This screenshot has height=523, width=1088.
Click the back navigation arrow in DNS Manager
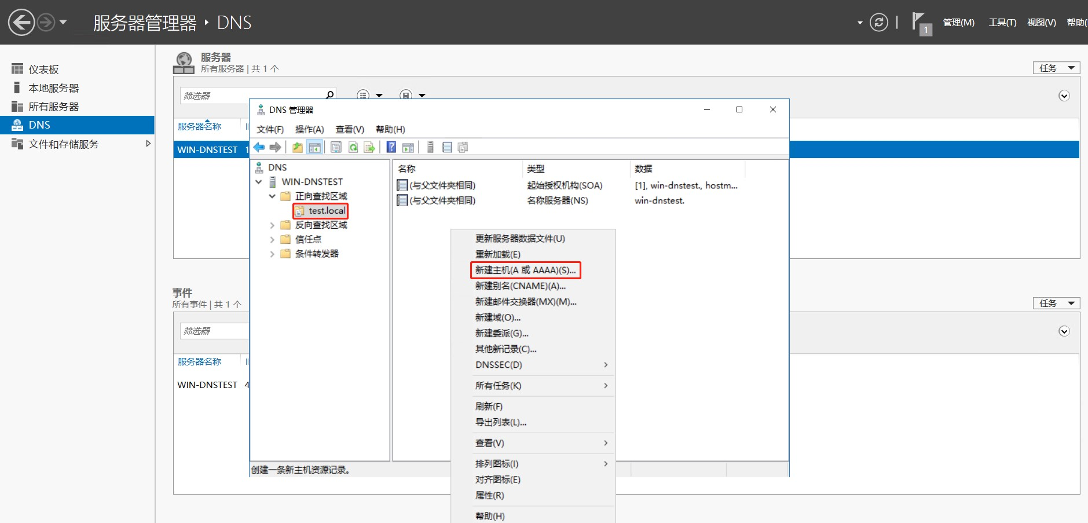[258, 147]
